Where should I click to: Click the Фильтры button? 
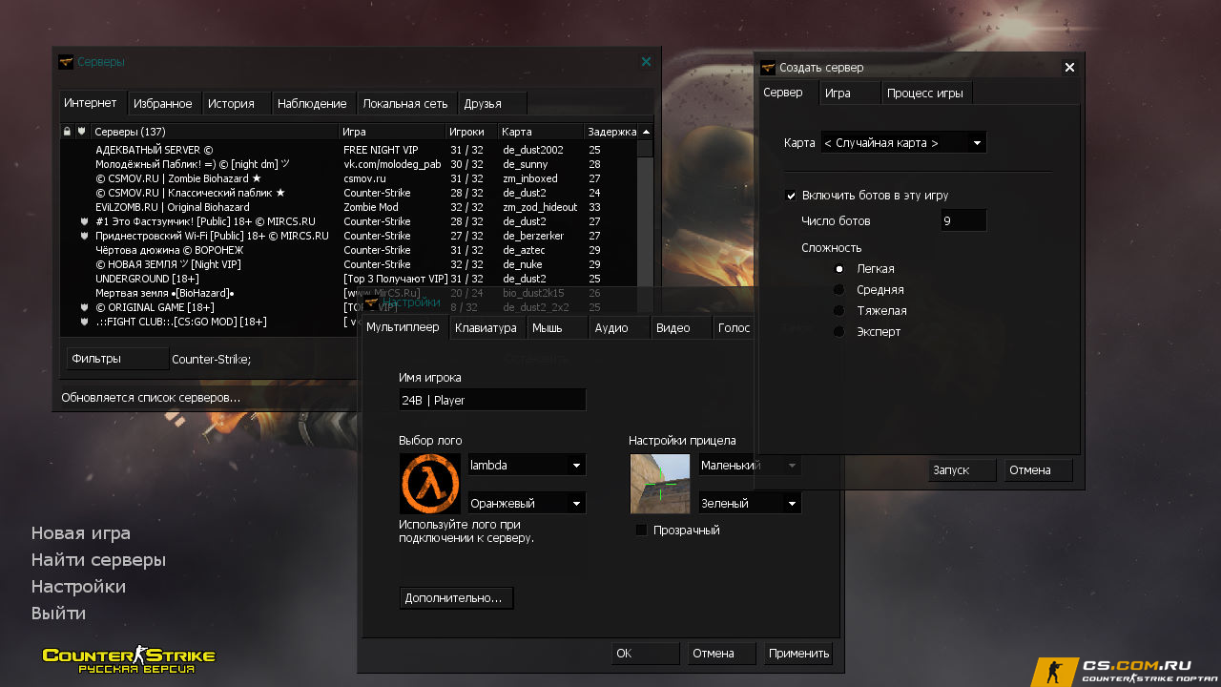(x=117, y=359)
